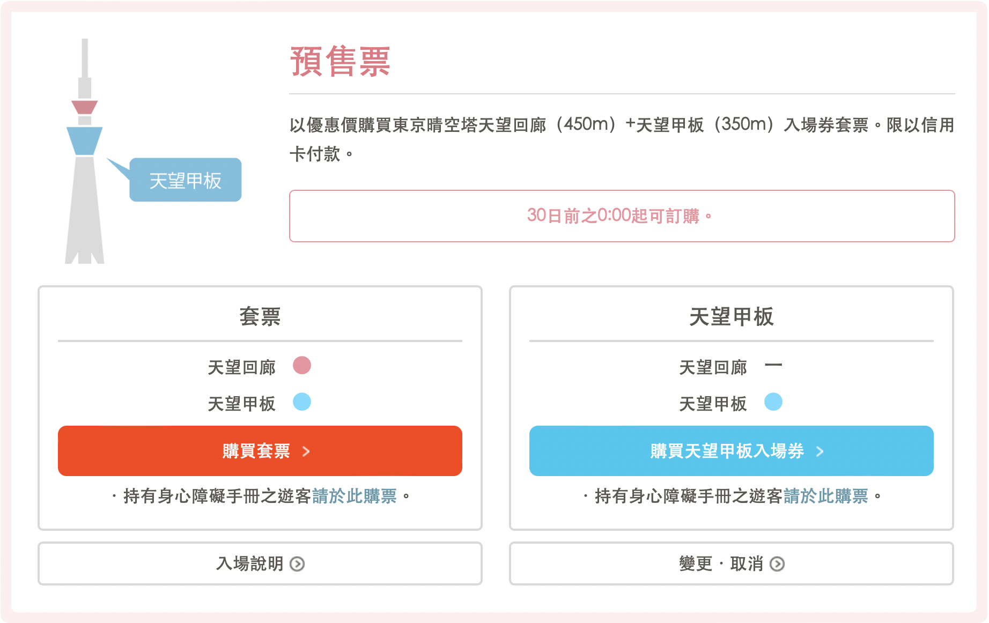Click the 請於此購票 link under the 套票 card
Screen dimensions: 989x623
click(x=356, y=496)
